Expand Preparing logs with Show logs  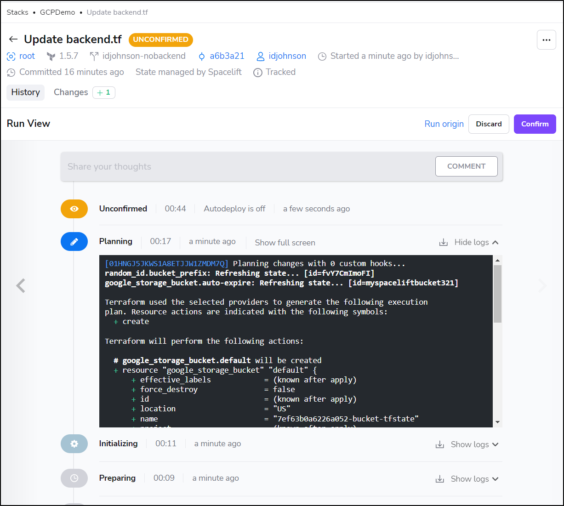(x=474, y=479)
